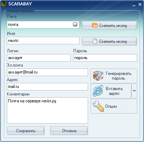Focus the Логин field containing аккаунт
144x142 pixels.
(39, 58)
